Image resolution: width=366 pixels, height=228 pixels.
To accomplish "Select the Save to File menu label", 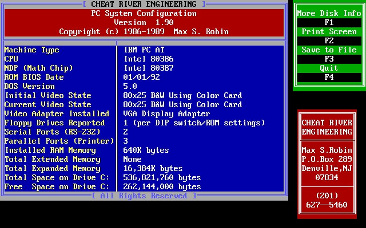I will 329,50.
